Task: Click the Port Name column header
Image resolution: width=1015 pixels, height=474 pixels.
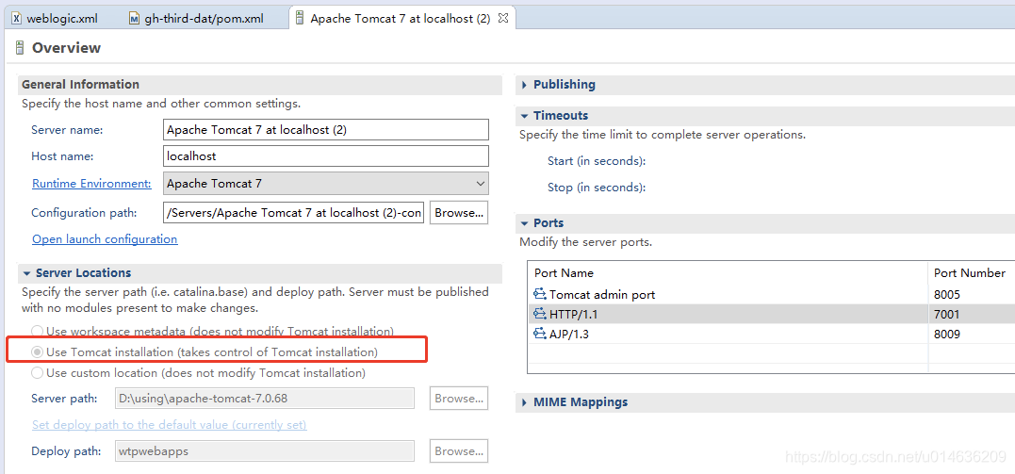Action: coord(729,272)
